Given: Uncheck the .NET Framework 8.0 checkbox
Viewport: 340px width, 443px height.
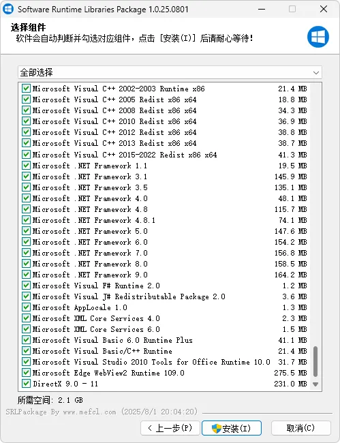Looking at the screenshot, I should point(26,264).
